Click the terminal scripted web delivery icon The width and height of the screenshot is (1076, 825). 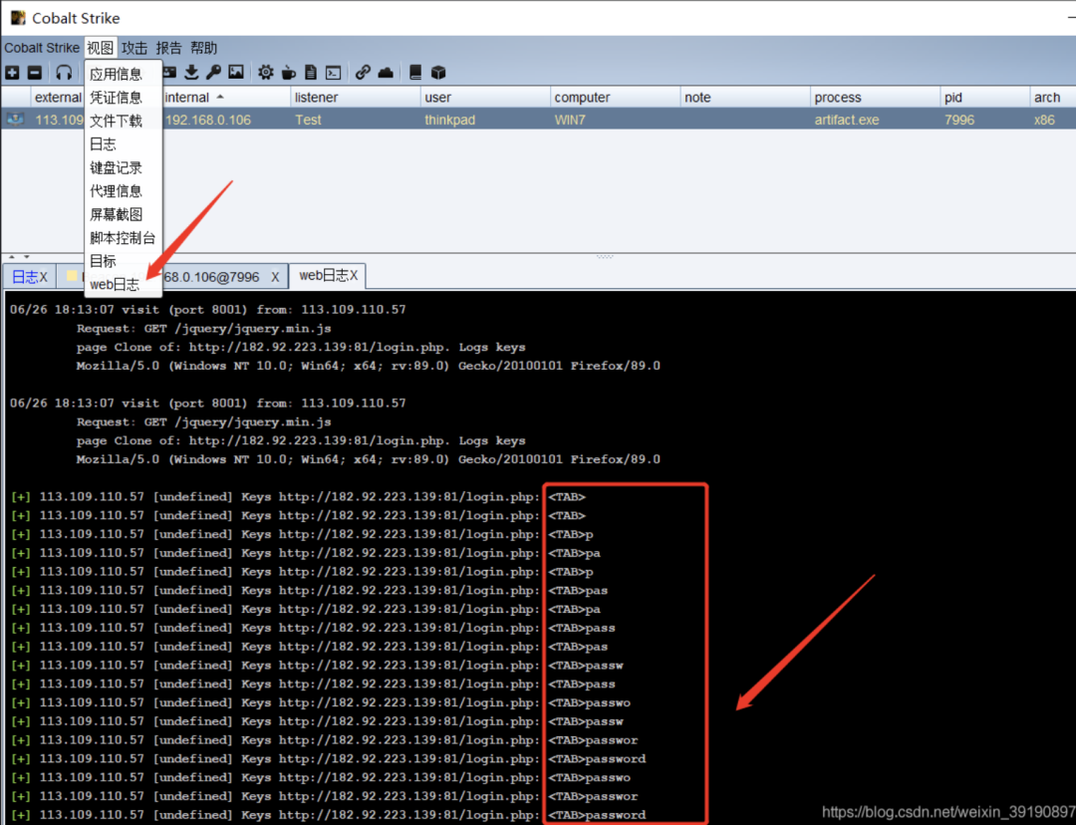pyautogui.click(x=334, y=72)
